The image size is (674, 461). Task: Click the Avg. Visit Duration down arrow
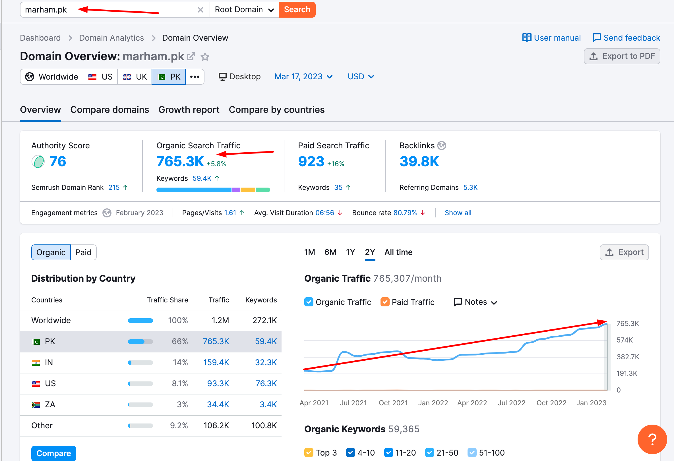340,213
